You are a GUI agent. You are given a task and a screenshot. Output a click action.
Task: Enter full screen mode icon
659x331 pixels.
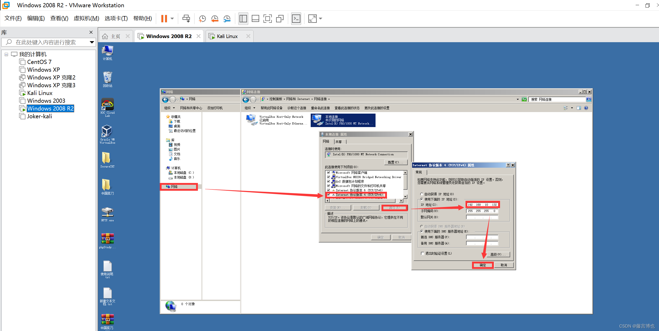[268, 19]
